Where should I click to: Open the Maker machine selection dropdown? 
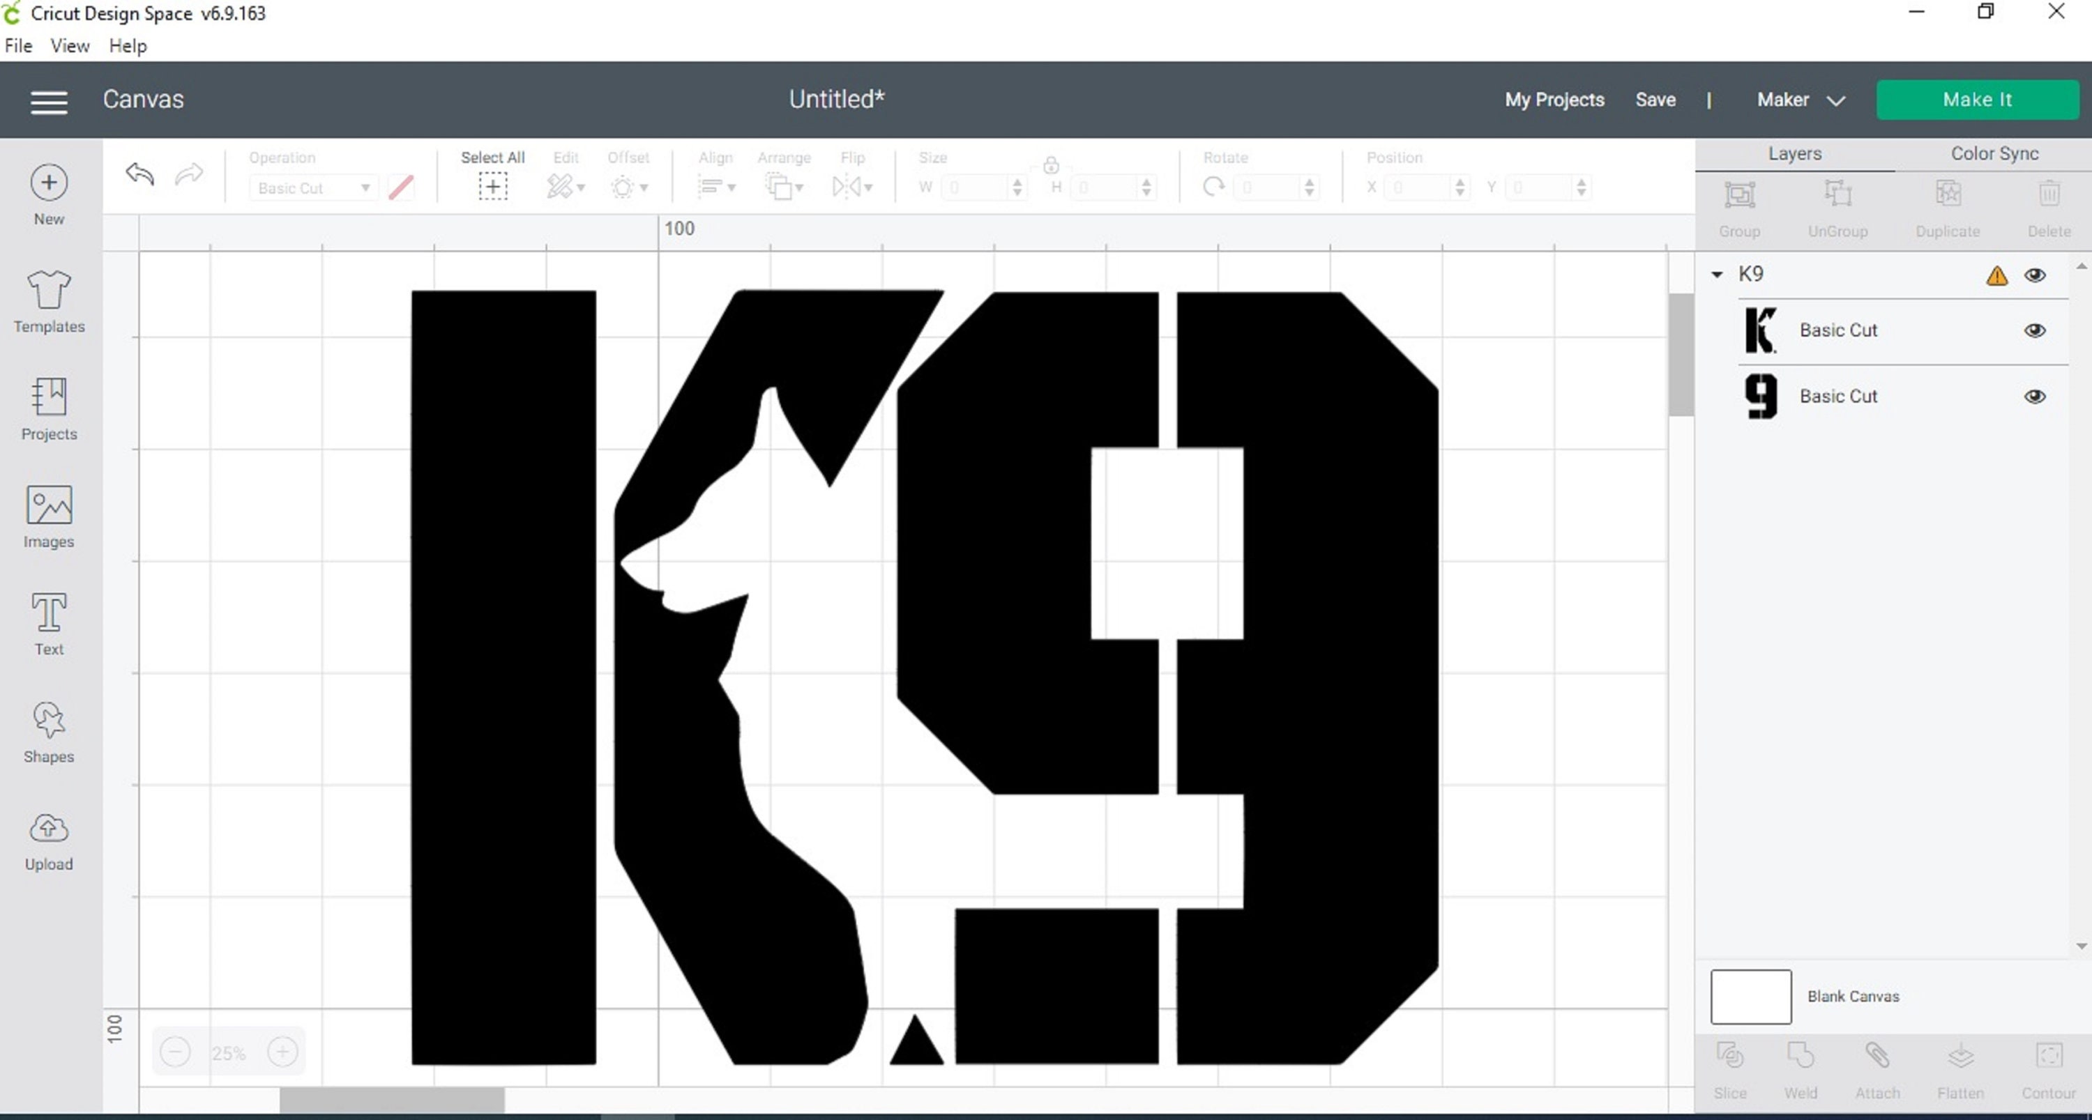[1800, 99]
